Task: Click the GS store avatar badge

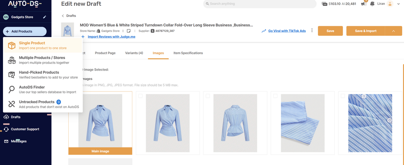Action: click(x=6, y=17)
